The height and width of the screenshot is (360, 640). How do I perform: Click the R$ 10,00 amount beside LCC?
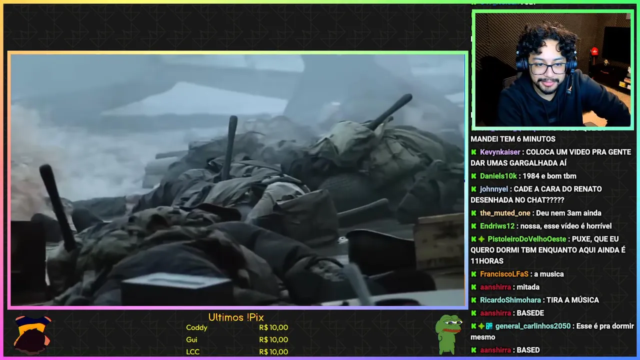273,351
